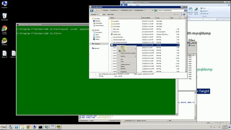Select Pictures library in the navigation pane
The width and height of the screenshot is (231, 130).
coord(97,37)
